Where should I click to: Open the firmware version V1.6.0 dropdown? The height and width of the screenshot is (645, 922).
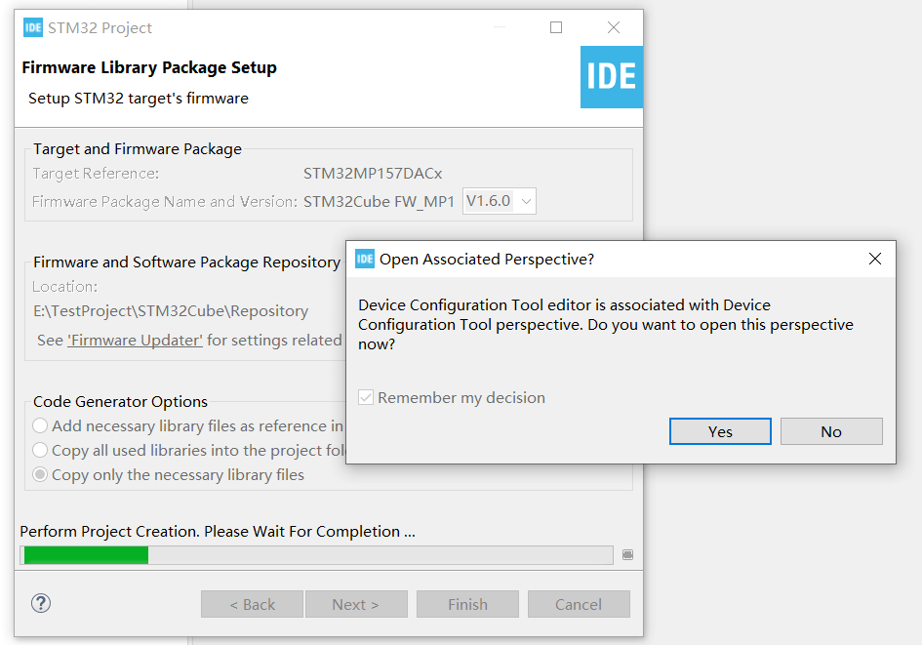pyautogui.click(x=499, y=201)
